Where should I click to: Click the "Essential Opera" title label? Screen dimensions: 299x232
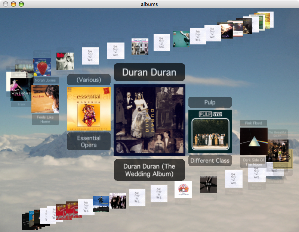coord(89,141)
